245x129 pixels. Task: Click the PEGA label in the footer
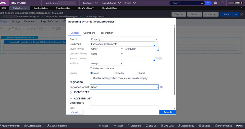pos(239,126)
